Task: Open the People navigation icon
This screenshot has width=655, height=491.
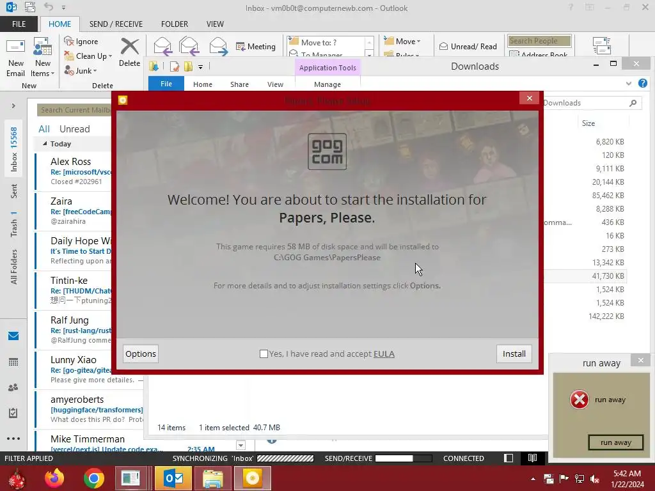Action: pos(13,387)
